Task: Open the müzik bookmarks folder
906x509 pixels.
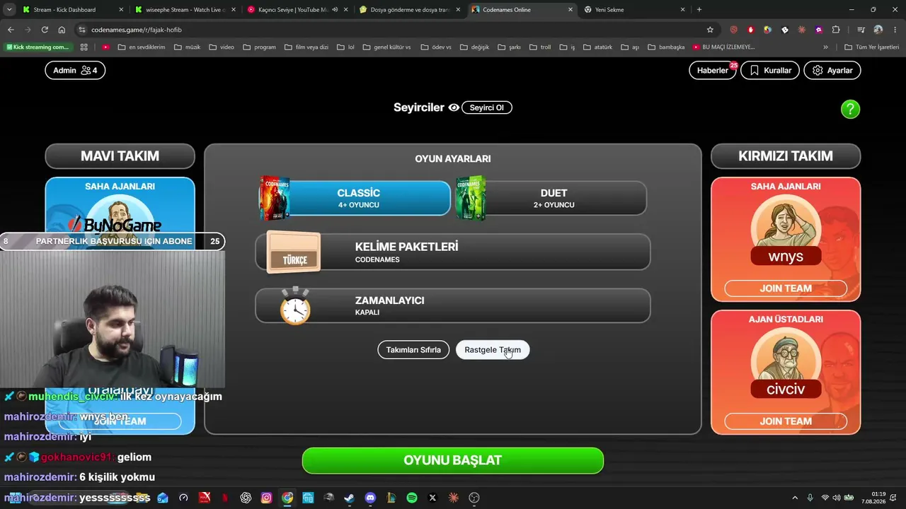Action: click(x=188, y=47)
